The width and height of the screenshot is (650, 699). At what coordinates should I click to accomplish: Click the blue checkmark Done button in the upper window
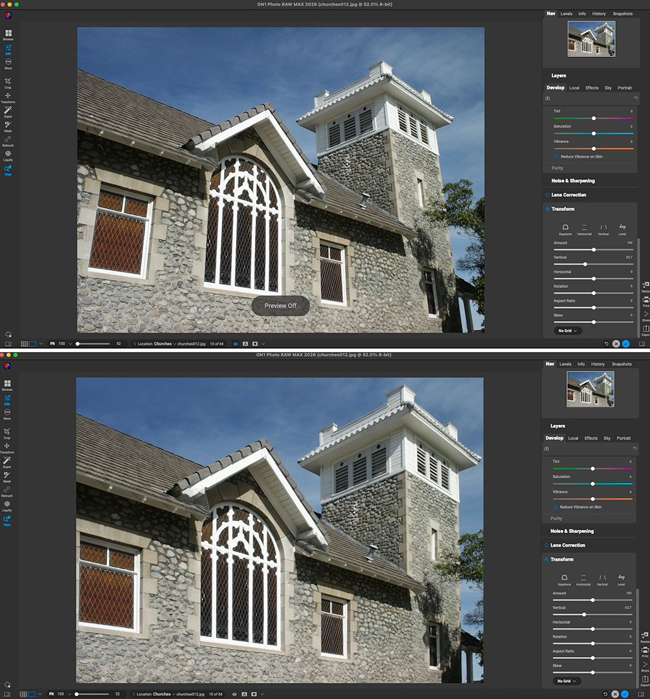[x=625, y=344]
